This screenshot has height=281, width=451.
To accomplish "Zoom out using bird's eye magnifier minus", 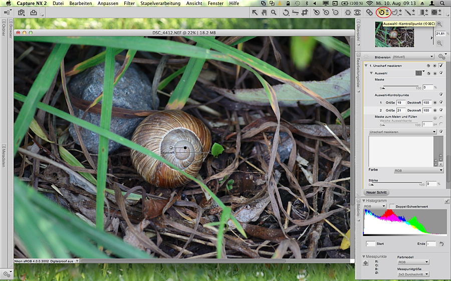I will [x=439, y=43].
